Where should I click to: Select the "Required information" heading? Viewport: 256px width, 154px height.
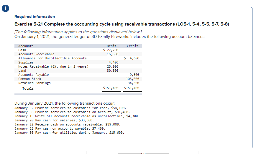pos(35,16)
